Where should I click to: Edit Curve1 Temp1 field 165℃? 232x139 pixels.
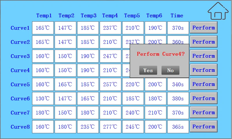click(43, 28)
